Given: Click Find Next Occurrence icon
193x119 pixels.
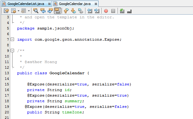Looking at the screenshot, I should [50, 11].
